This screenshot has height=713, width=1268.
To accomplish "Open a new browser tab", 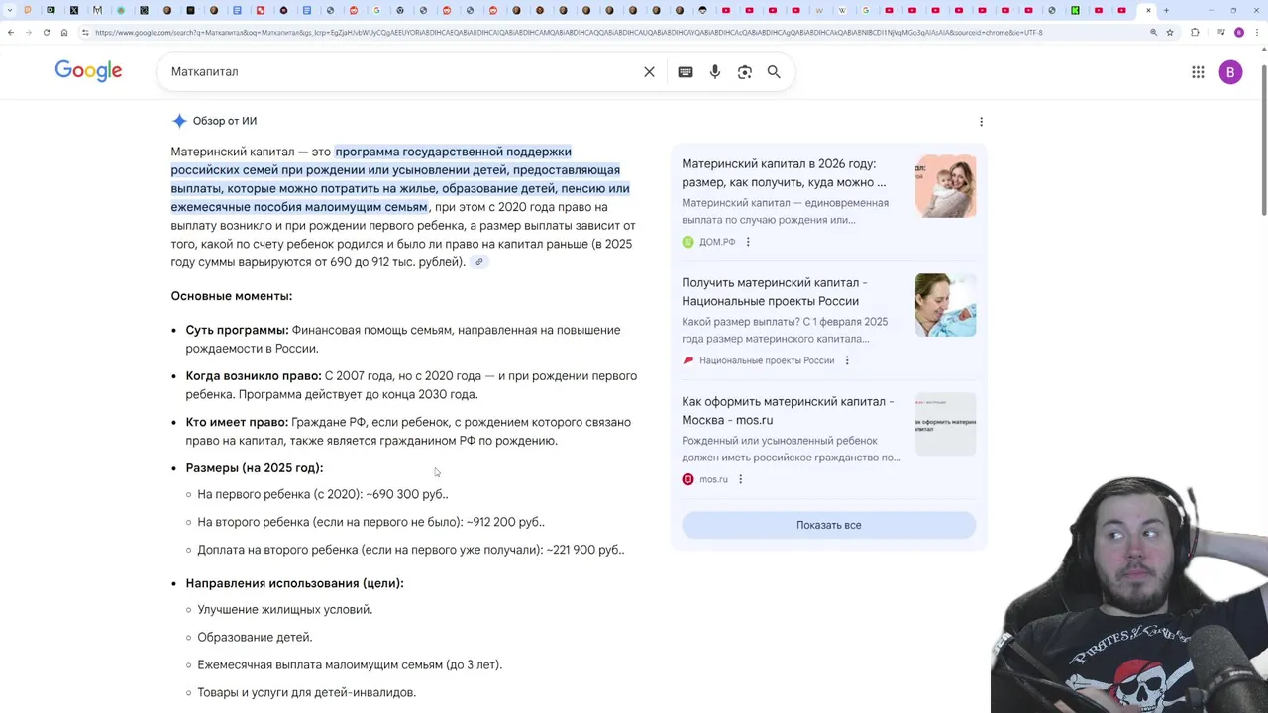I will [x=1166, y=10].
